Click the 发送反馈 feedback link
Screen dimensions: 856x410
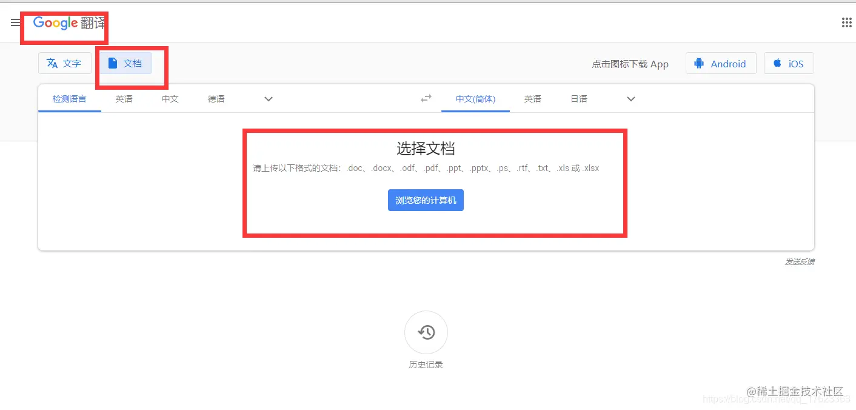800,262
